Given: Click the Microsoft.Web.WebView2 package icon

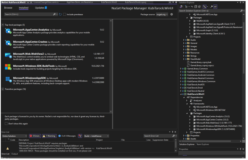Looking at the screenshot, I should pyautogui.click(x=8, y=55).
